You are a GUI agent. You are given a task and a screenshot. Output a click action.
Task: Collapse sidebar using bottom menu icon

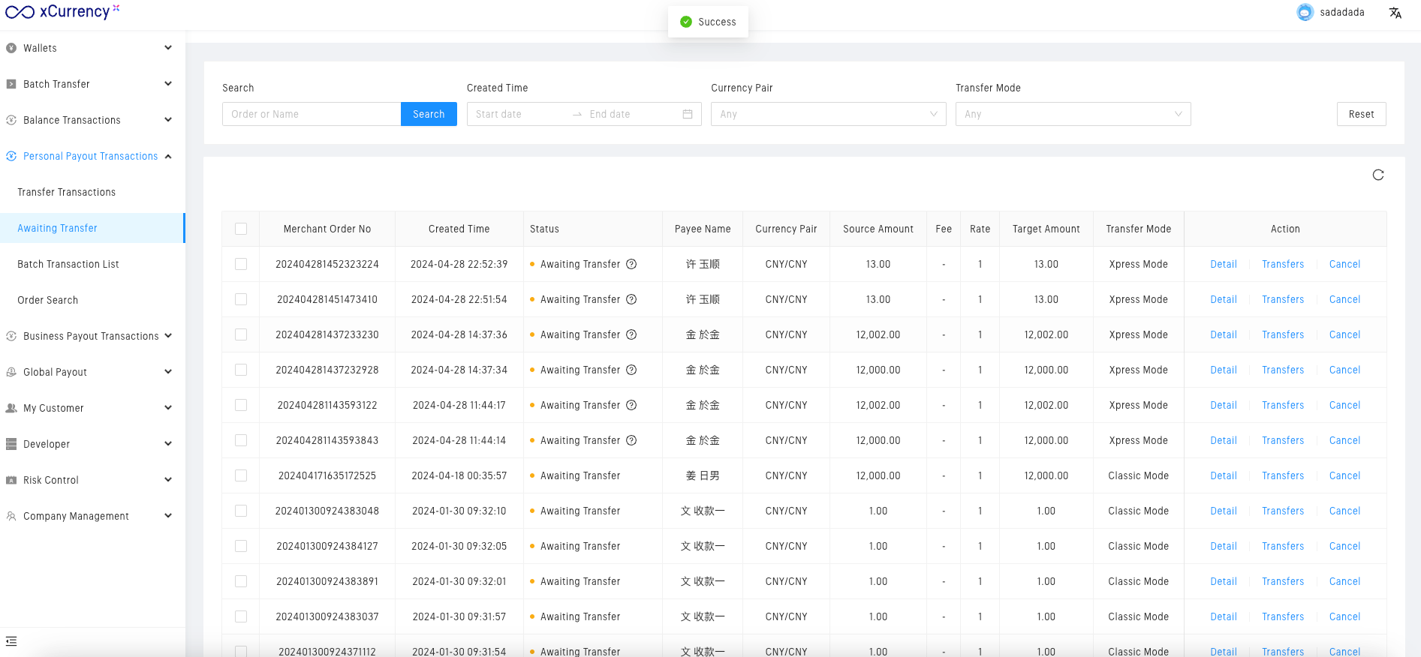[11, 641]
